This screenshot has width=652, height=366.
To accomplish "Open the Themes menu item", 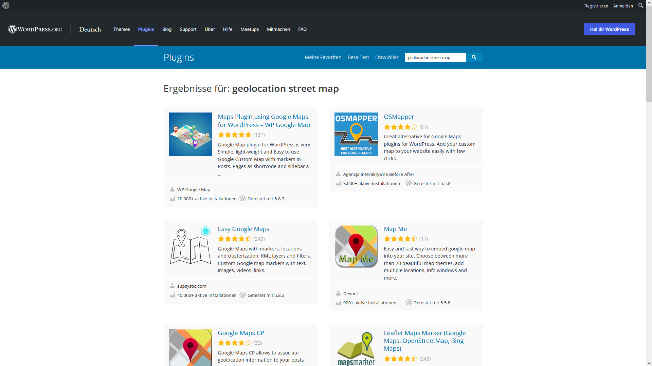I will tap(122, 29).
